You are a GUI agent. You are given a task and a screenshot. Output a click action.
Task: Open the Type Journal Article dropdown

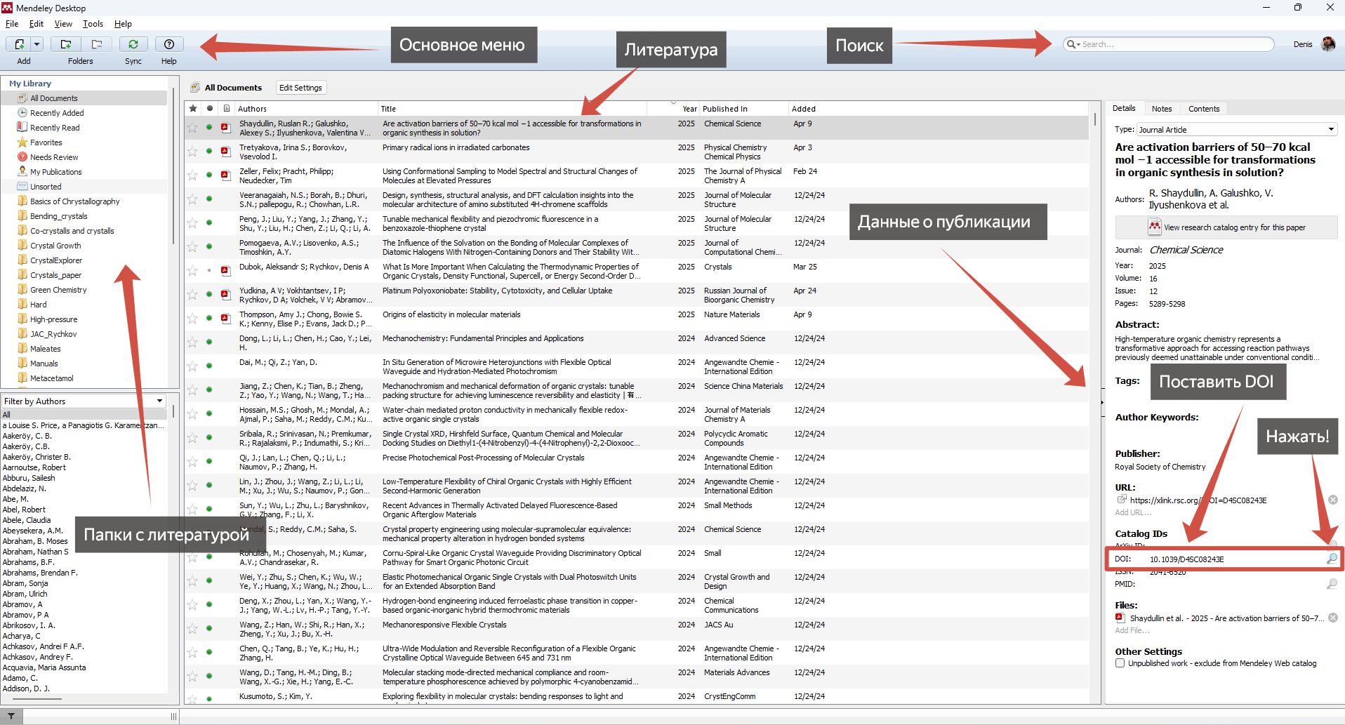tap(1236, 130)
